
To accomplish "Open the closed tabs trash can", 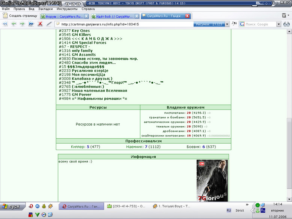I will (x=284, y=15).
